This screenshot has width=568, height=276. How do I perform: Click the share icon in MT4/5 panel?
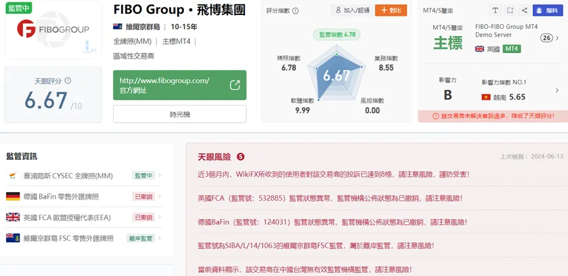click(x=525, y=10)
